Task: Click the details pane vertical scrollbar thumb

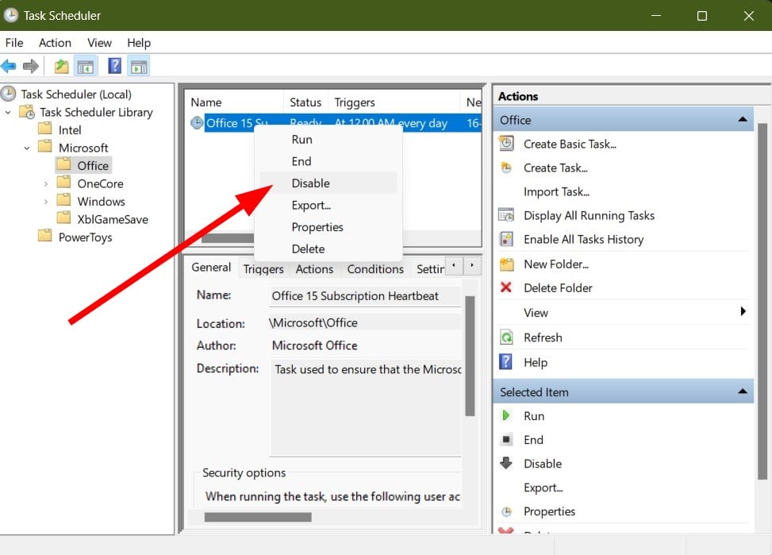Action: [x=470, y=356]
